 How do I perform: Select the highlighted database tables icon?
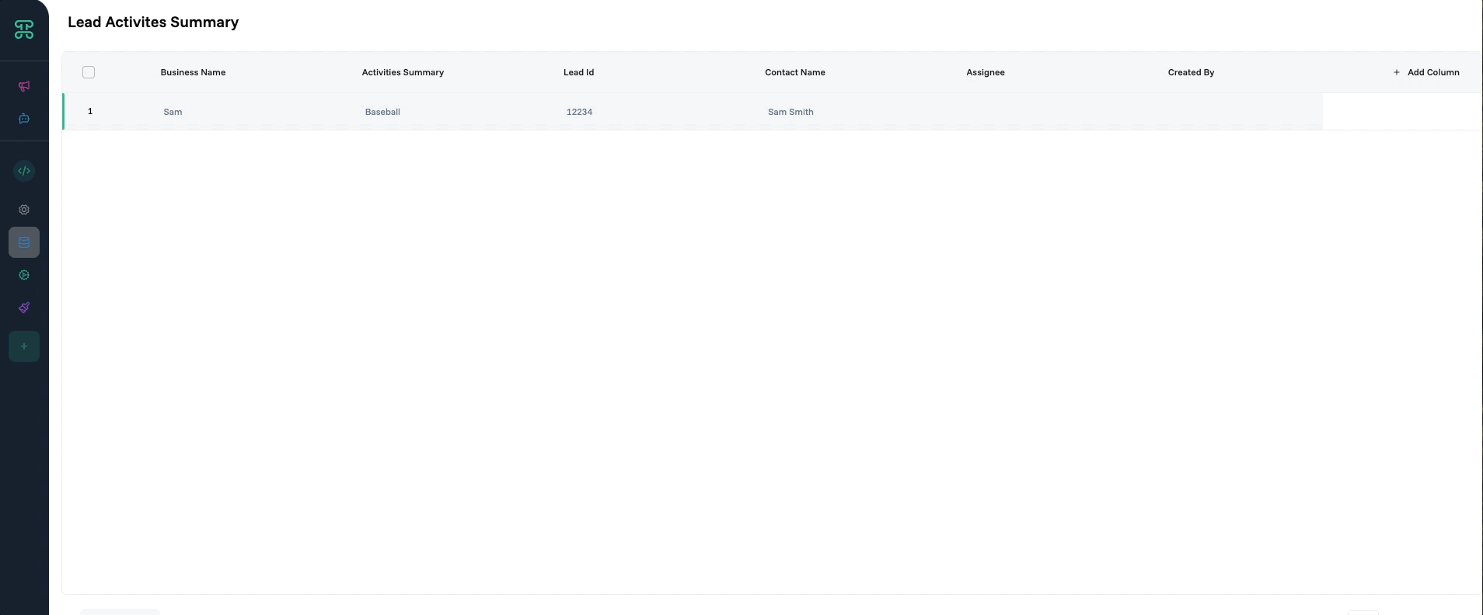click(x=24, y=242)
